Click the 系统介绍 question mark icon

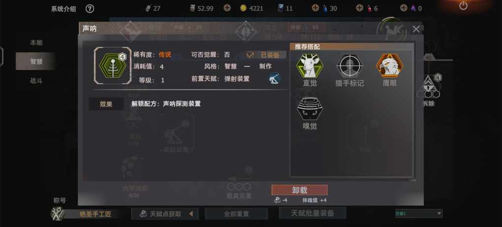[90, 9]
